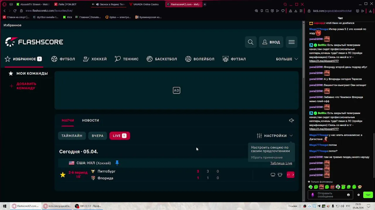The height and width of the screenshot is (210, 375).
Task: Open the Таблица Live link
Action: (x=281, y=163)
